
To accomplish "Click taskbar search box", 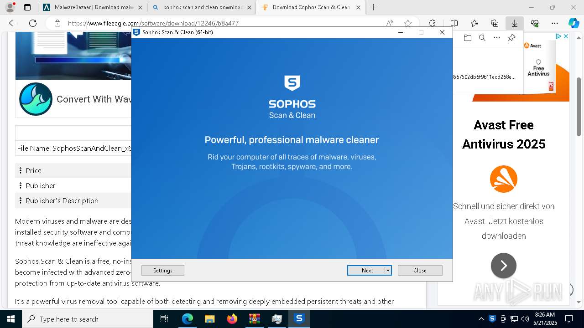I will point(88,319).
